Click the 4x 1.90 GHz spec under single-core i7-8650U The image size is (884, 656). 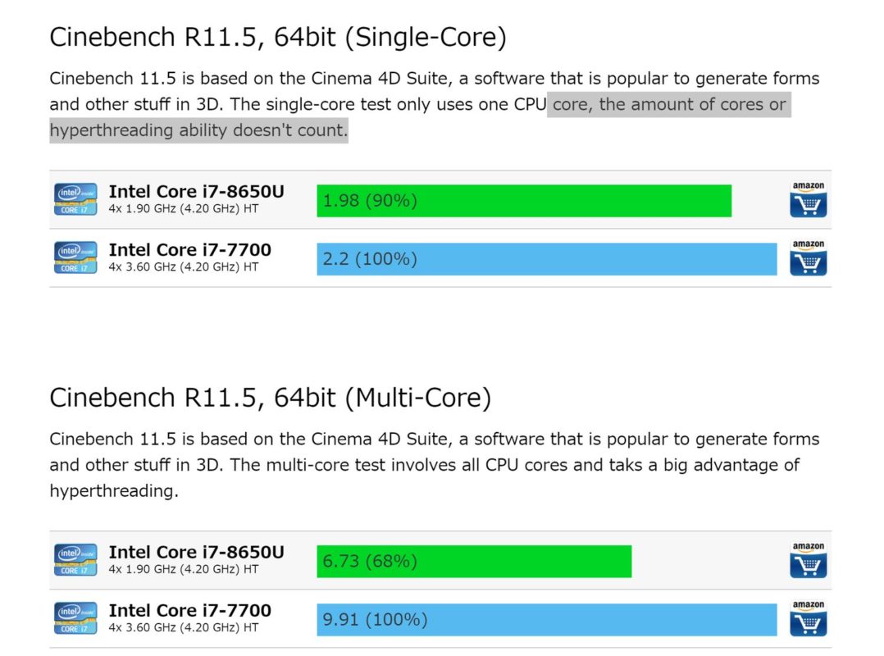tap(184, 208)
